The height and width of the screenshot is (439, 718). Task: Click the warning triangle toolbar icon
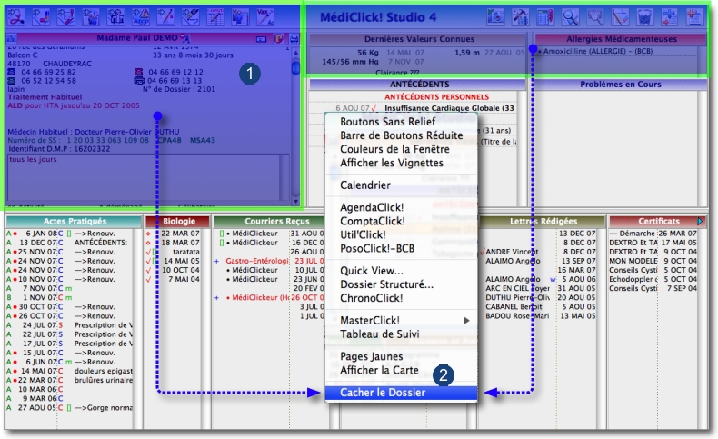pyautogui.click(x=141, y=17)
